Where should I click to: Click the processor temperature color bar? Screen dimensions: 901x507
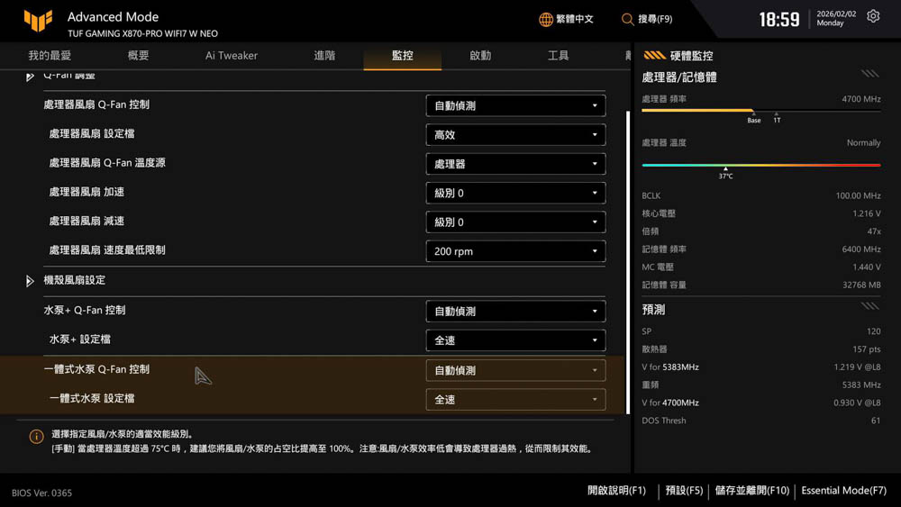760,165
